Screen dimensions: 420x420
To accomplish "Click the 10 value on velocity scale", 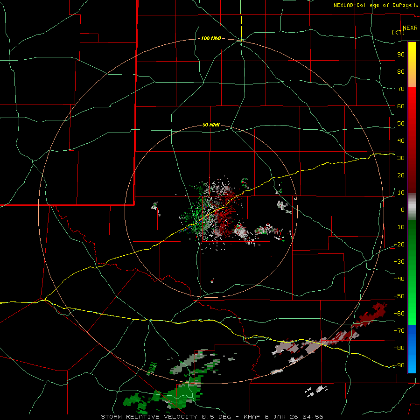I will pos(401,193).
